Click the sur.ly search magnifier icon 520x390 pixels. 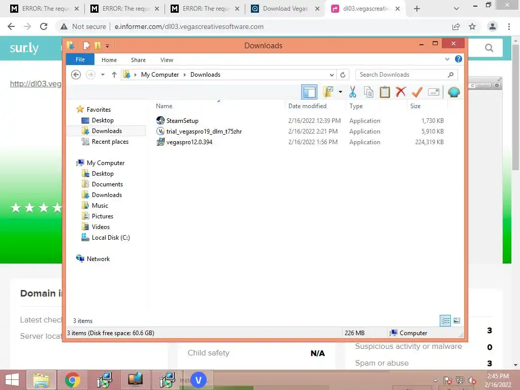point(489,48)
